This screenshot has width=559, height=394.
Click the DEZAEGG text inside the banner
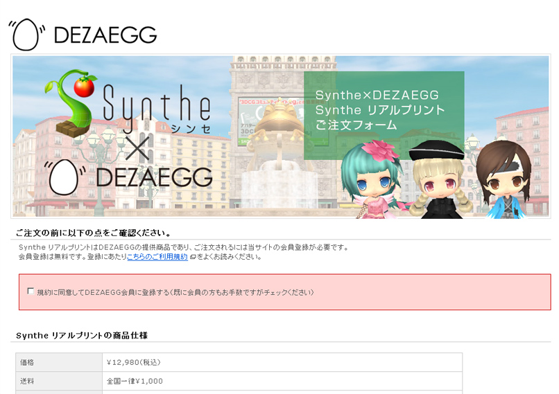coord(154,177)
